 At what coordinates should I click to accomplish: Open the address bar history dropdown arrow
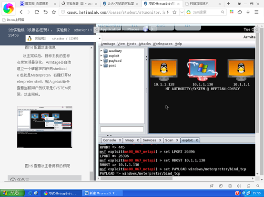182,12
